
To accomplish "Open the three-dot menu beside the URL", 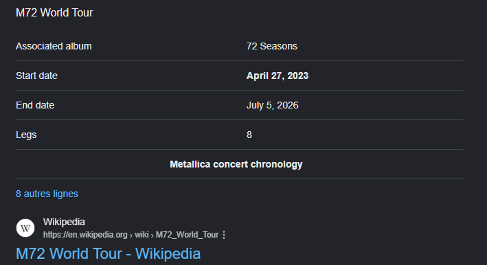I will coord(224,235).
